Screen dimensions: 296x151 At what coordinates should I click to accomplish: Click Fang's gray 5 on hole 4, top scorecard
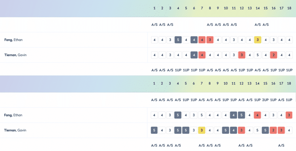click(178, 40)
